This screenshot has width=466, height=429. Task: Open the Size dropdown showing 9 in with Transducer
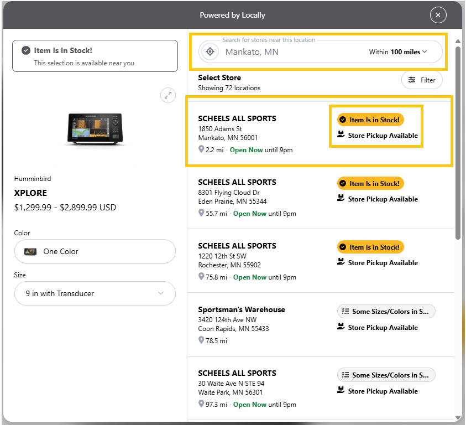pos(95,293)
